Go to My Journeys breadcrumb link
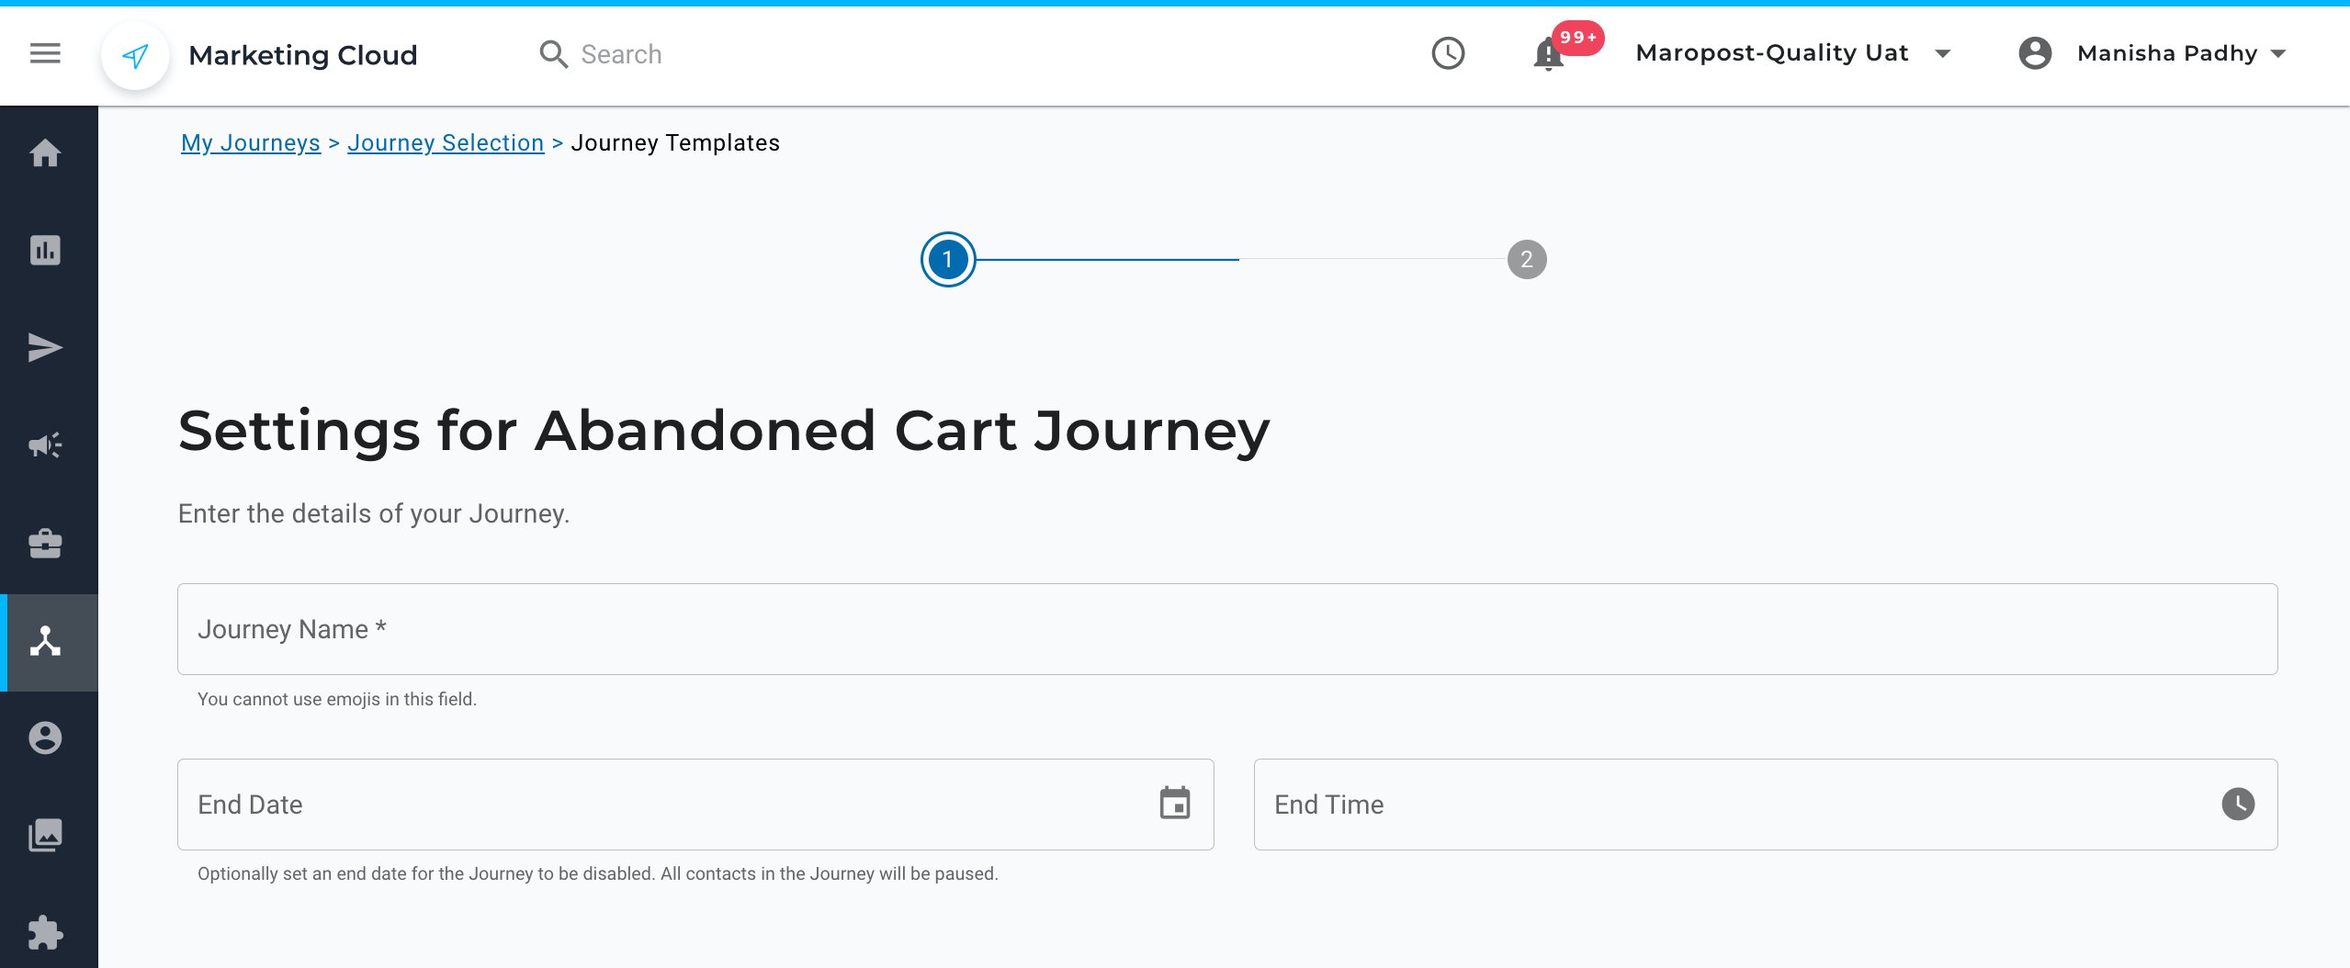 pos(251,142)
